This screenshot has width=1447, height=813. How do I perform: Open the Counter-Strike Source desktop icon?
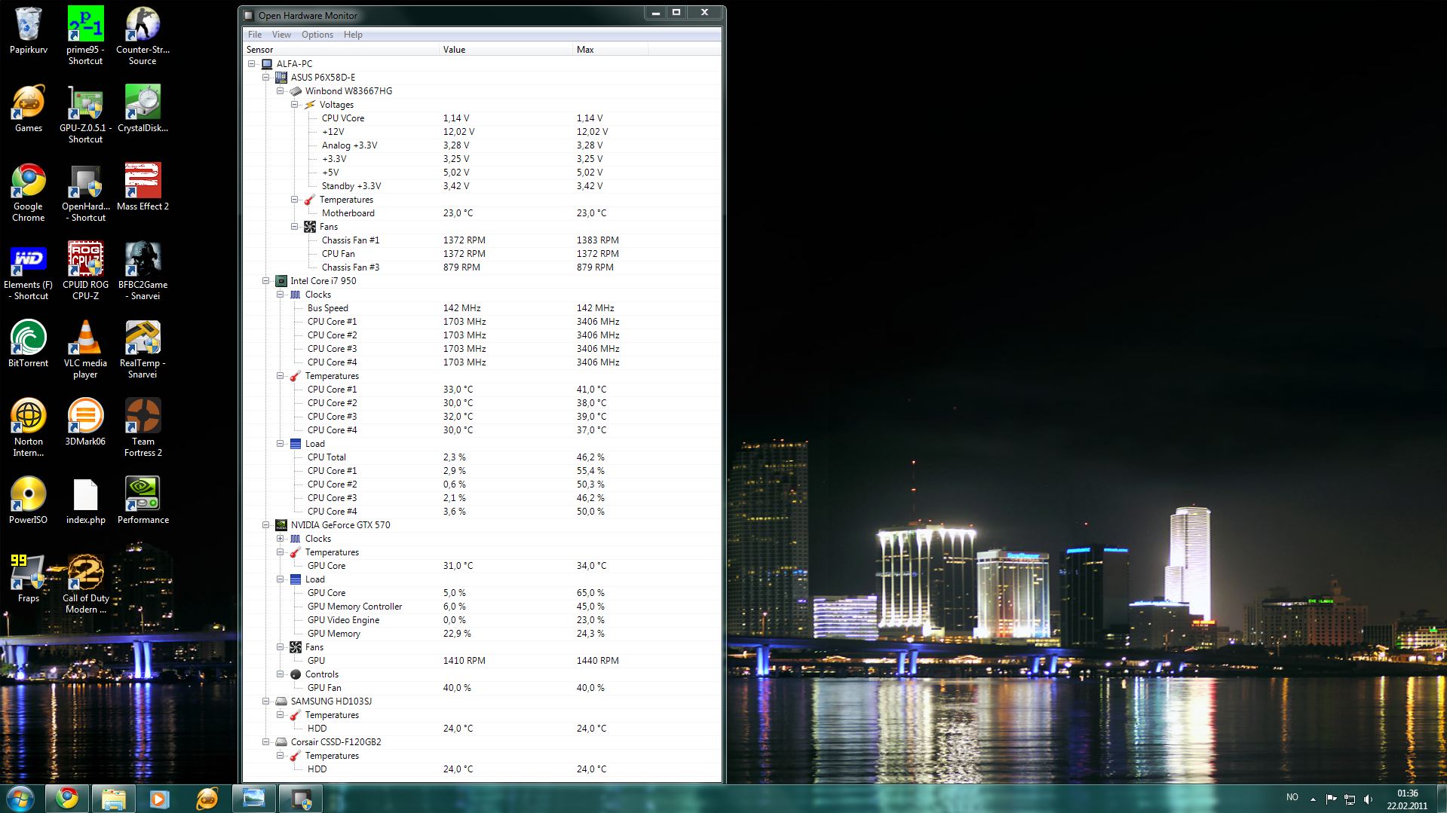coord(143,35)
